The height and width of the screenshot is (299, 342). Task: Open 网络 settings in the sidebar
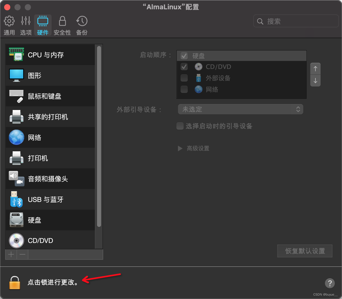[x=34, y=137]
